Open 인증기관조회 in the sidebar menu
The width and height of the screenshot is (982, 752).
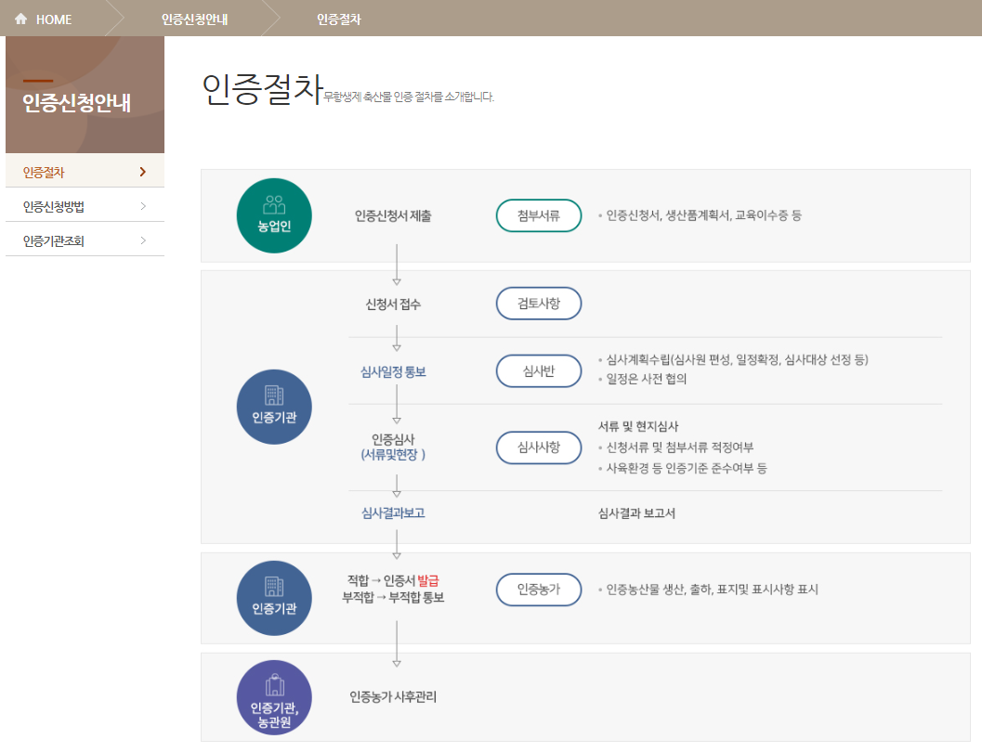[x=85, y=240]
